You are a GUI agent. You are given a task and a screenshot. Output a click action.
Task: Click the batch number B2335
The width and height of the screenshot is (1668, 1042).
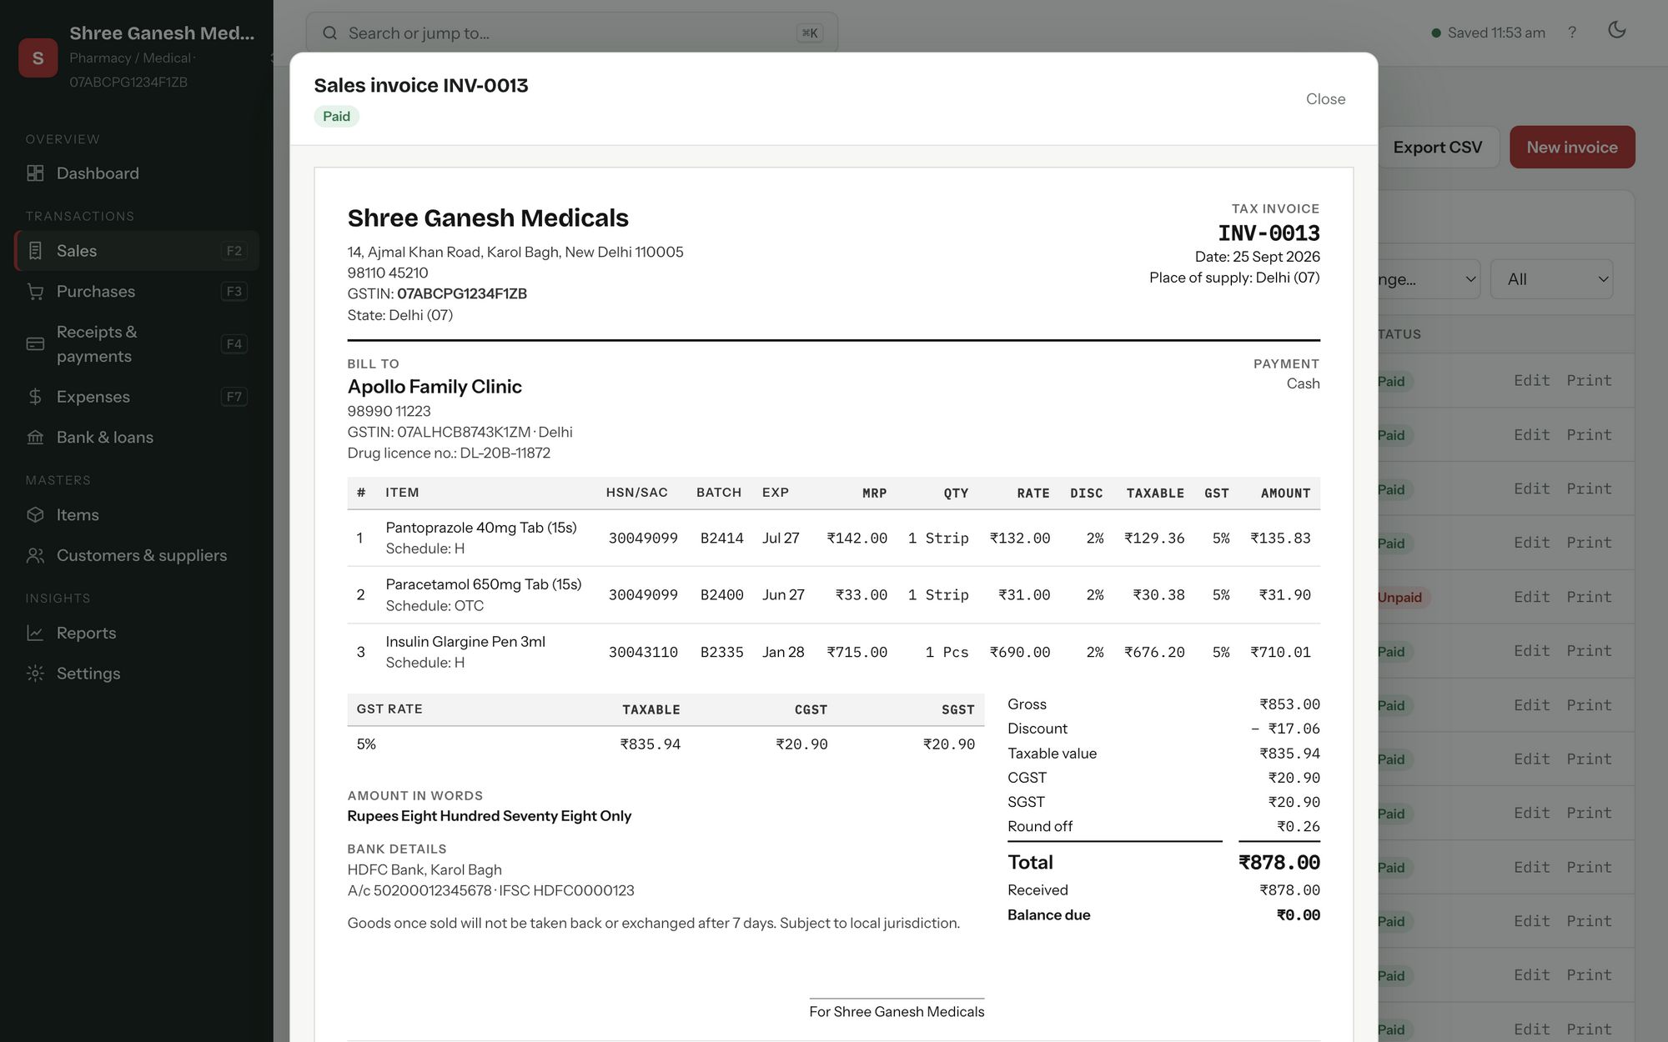pos(721,652)
